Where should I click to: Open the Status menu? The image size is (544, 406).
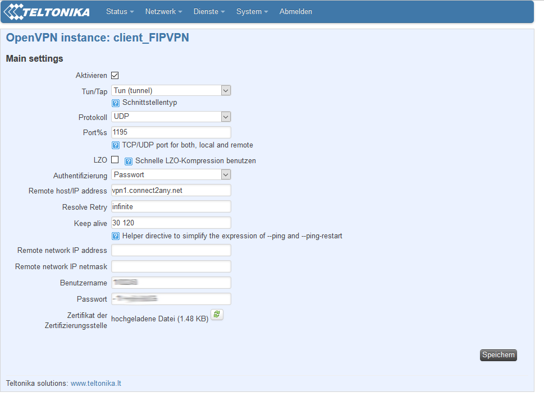click(120, 12)
